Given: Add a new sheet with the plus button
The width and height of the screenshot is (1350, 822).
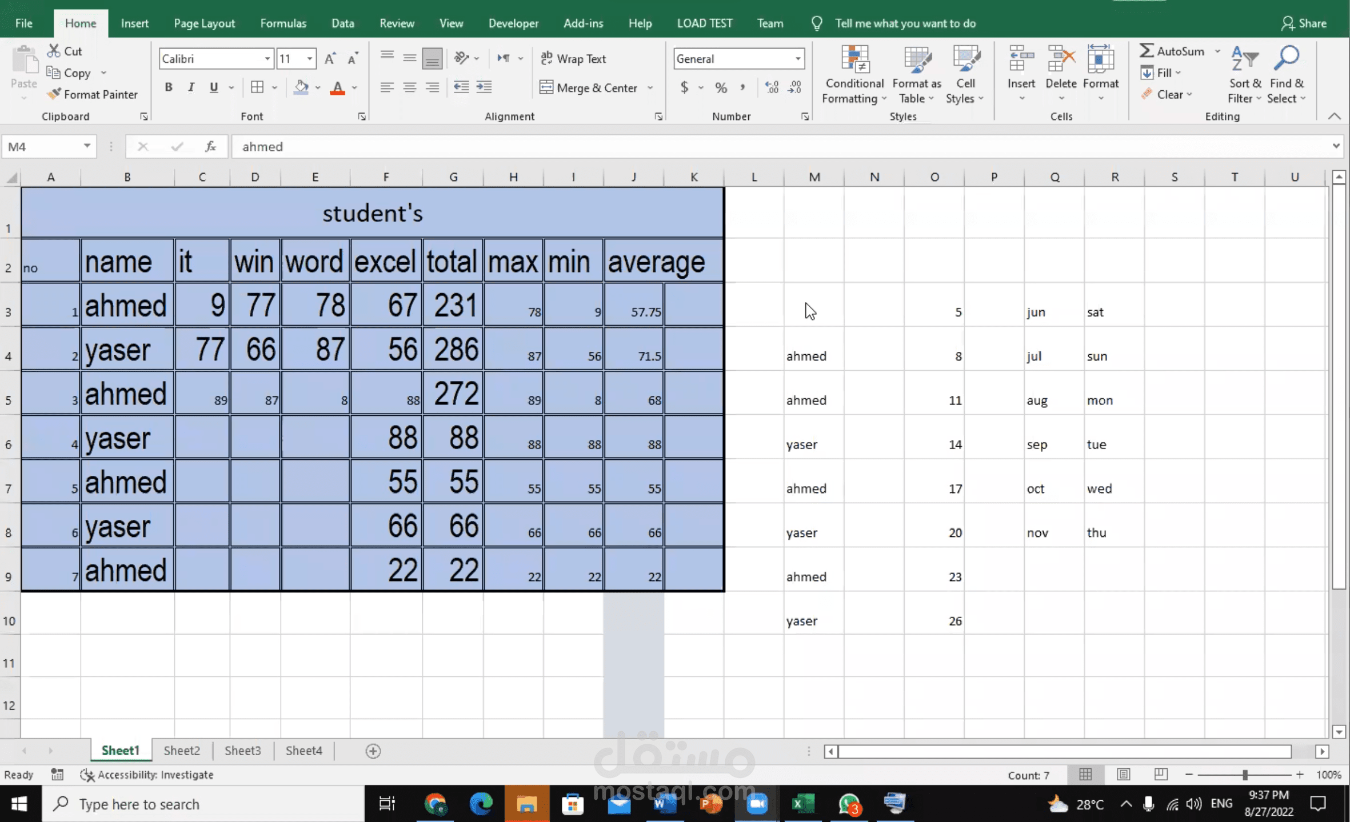Looking at the screenshot, I should [373, 751].
